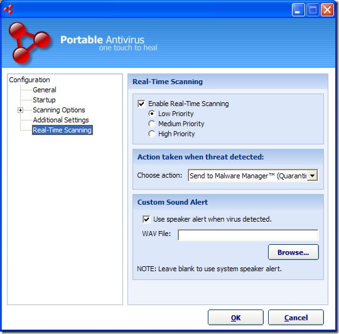This screenshot has width=339, height=334.
Task: Open the Choose action dropdown arrow
Action: 312,176
